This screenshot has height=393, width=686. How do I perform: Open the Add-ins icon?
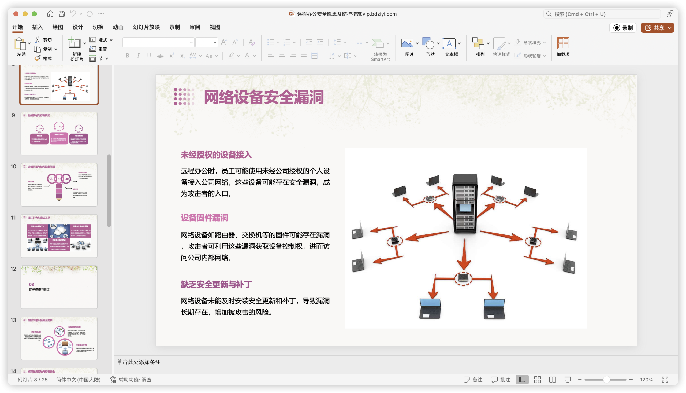pos(563,43)
